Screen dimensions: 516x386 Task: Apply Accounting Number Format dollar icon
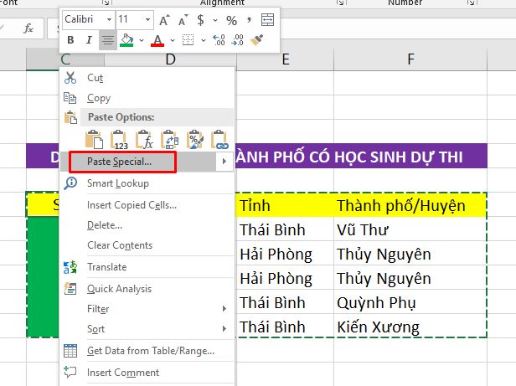(x=200, y=20)
